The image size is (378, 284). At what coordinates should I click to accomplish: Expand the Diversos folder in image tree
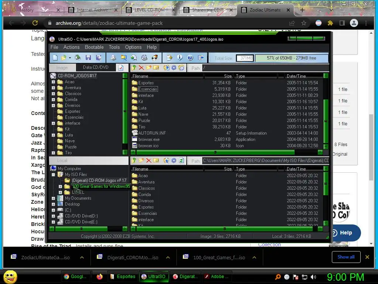coord(53,105)
